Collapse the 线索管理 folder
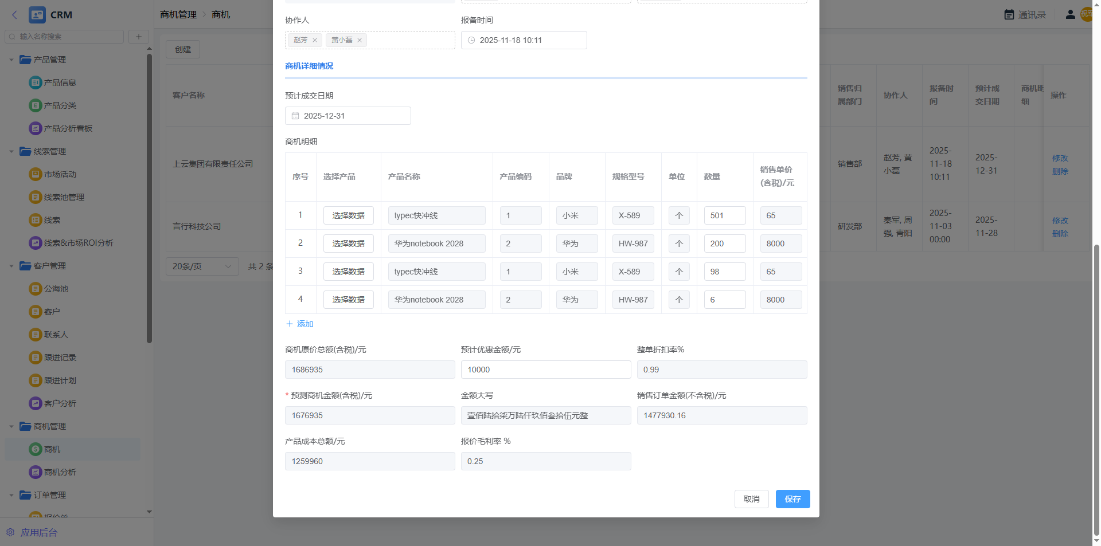The height and width of the screenshot is (546, 1101). coord(11,151)
